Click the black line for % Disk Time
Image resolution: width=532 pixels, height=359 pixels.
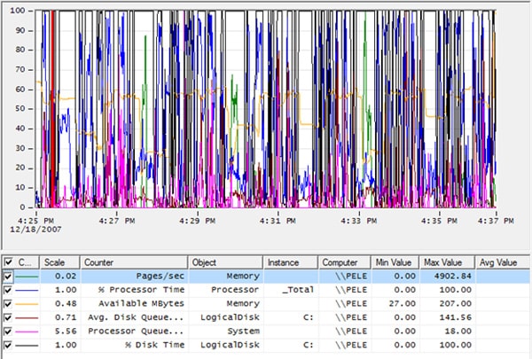(x=27, y=346)
